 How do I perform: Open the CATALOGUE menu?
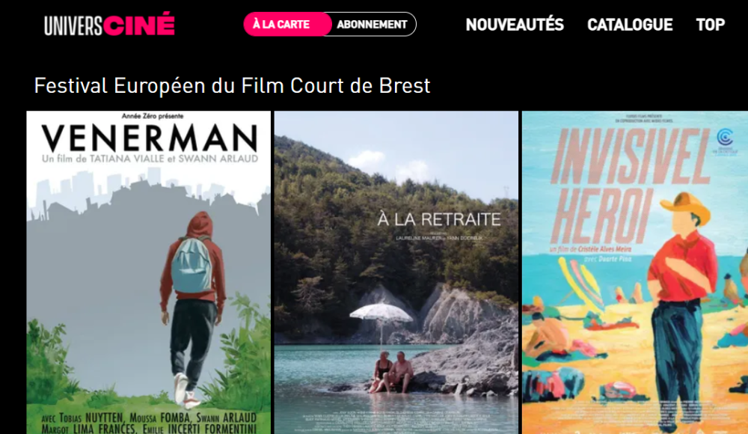630,25
